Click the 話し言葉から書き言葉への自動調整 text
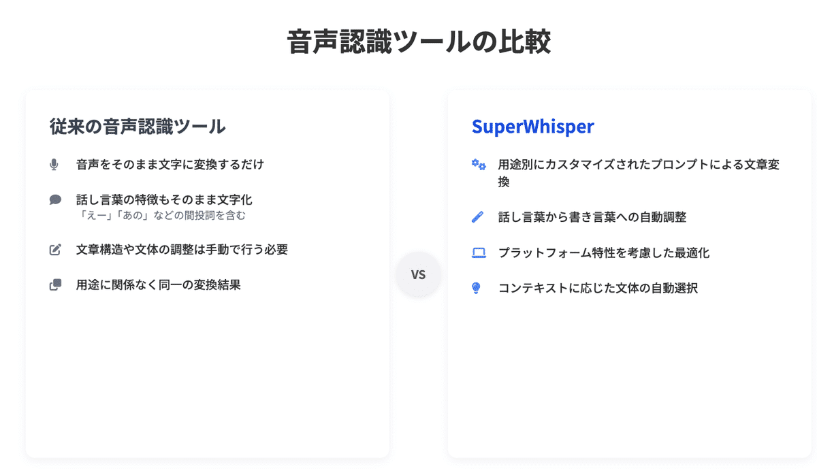Screen dimensions: 817x473 point(592,217)
